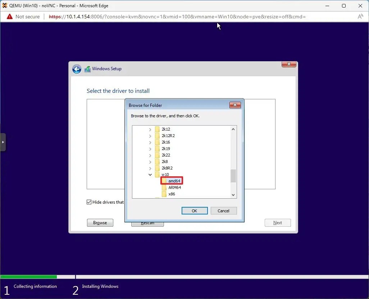Collapse the w10 tree node

pyautogui.click(x=150, y=175)
